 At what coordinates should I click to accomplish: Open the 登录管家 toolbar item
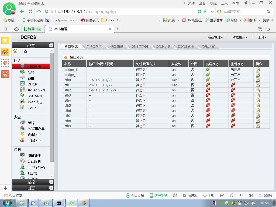(214, 20)
